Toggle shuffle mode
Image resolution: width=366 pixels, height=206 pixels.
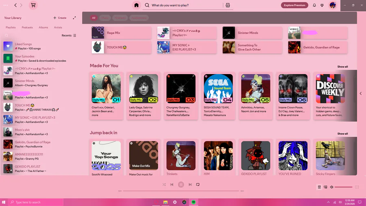point(164,184)
